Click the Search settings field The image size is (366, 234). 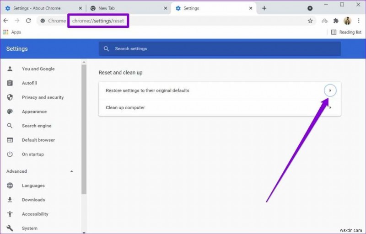pyautogui.click(x=220, y=49)
